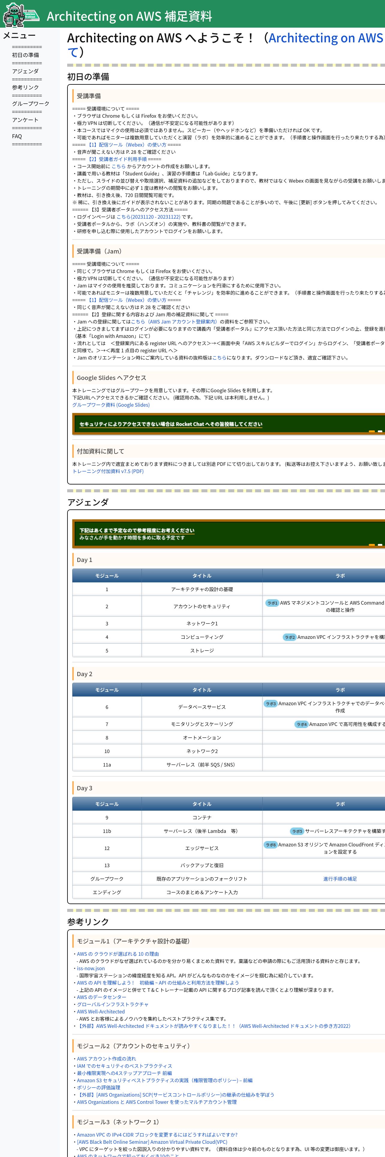The height and width of the screenshot is (1157, 385).
Task: Click コースのまとめ＆アンケート入力 cell
Action: click(x=202, y=892)
